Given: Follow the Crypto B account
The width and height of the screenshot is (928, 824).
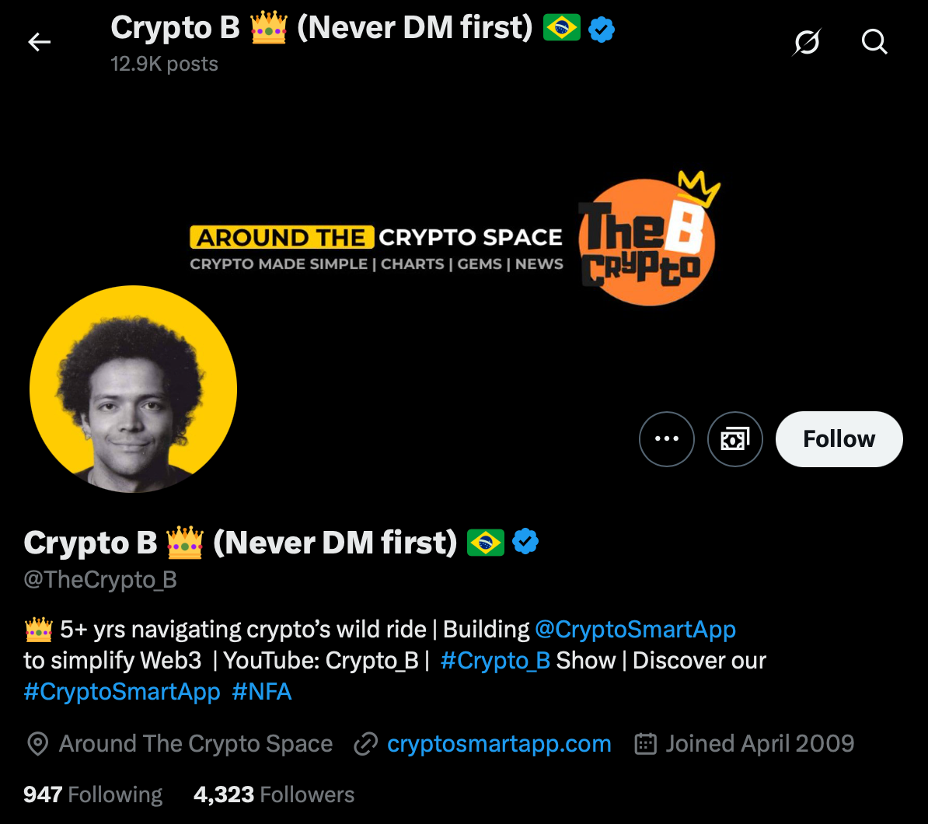Looking at the screenshot, I should (839, 438).
